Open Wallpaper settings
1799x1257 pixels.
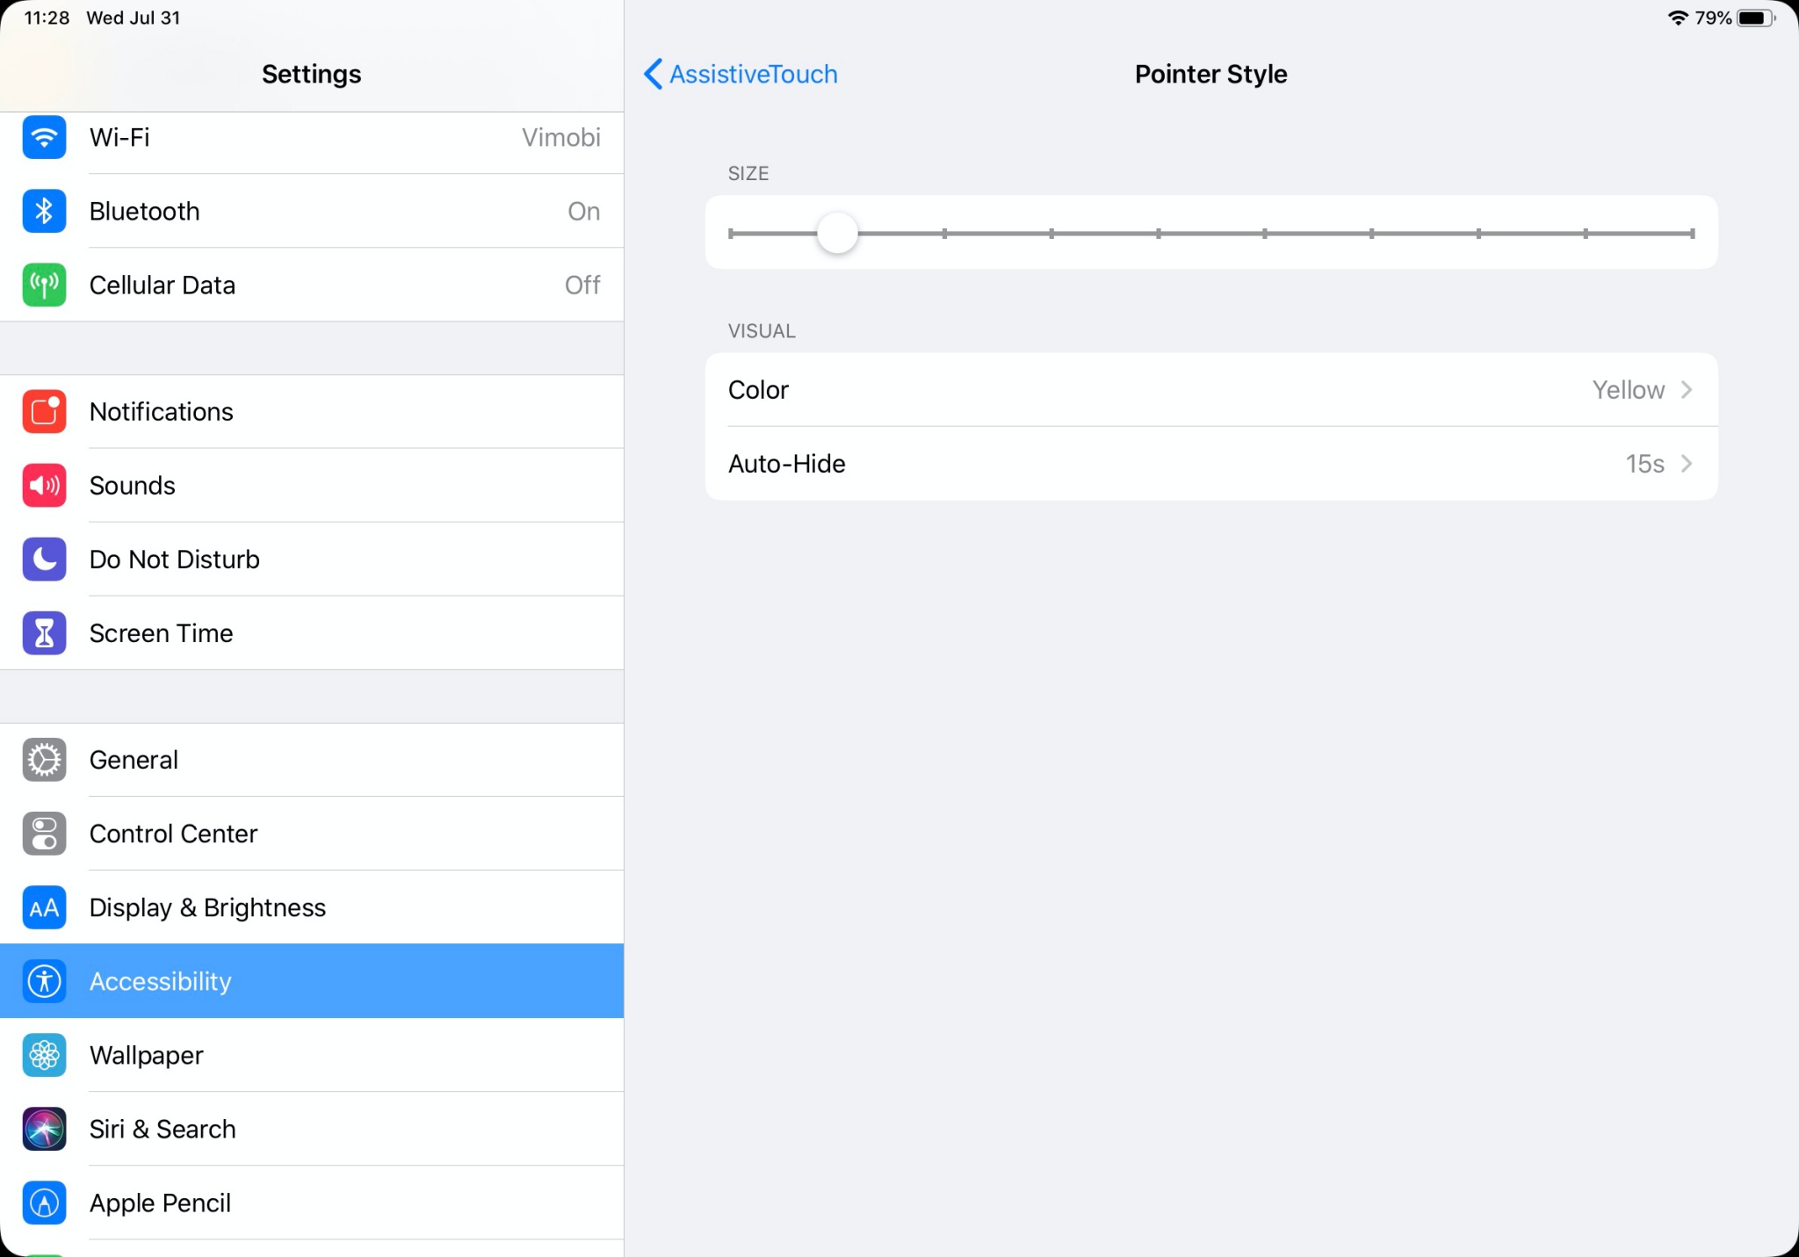tap(312, 1054)
